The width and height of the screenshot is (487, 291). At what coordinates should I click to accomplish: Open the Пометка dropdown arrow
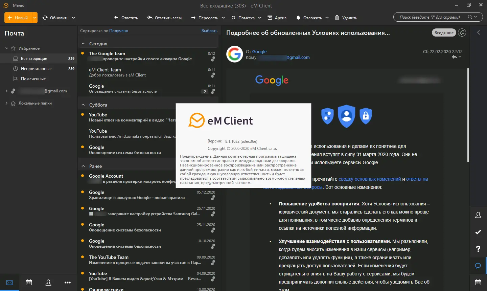coord(260,18)
